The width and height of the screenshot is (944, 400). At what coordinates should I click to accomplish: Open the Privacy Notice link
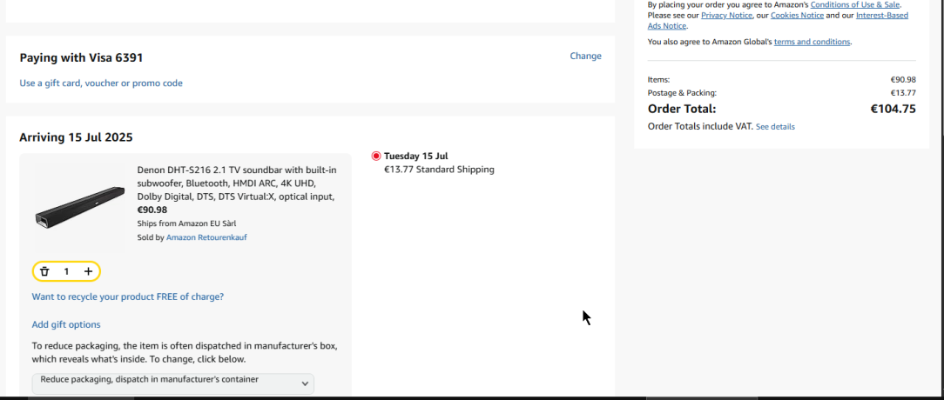(x=726, y=15)
